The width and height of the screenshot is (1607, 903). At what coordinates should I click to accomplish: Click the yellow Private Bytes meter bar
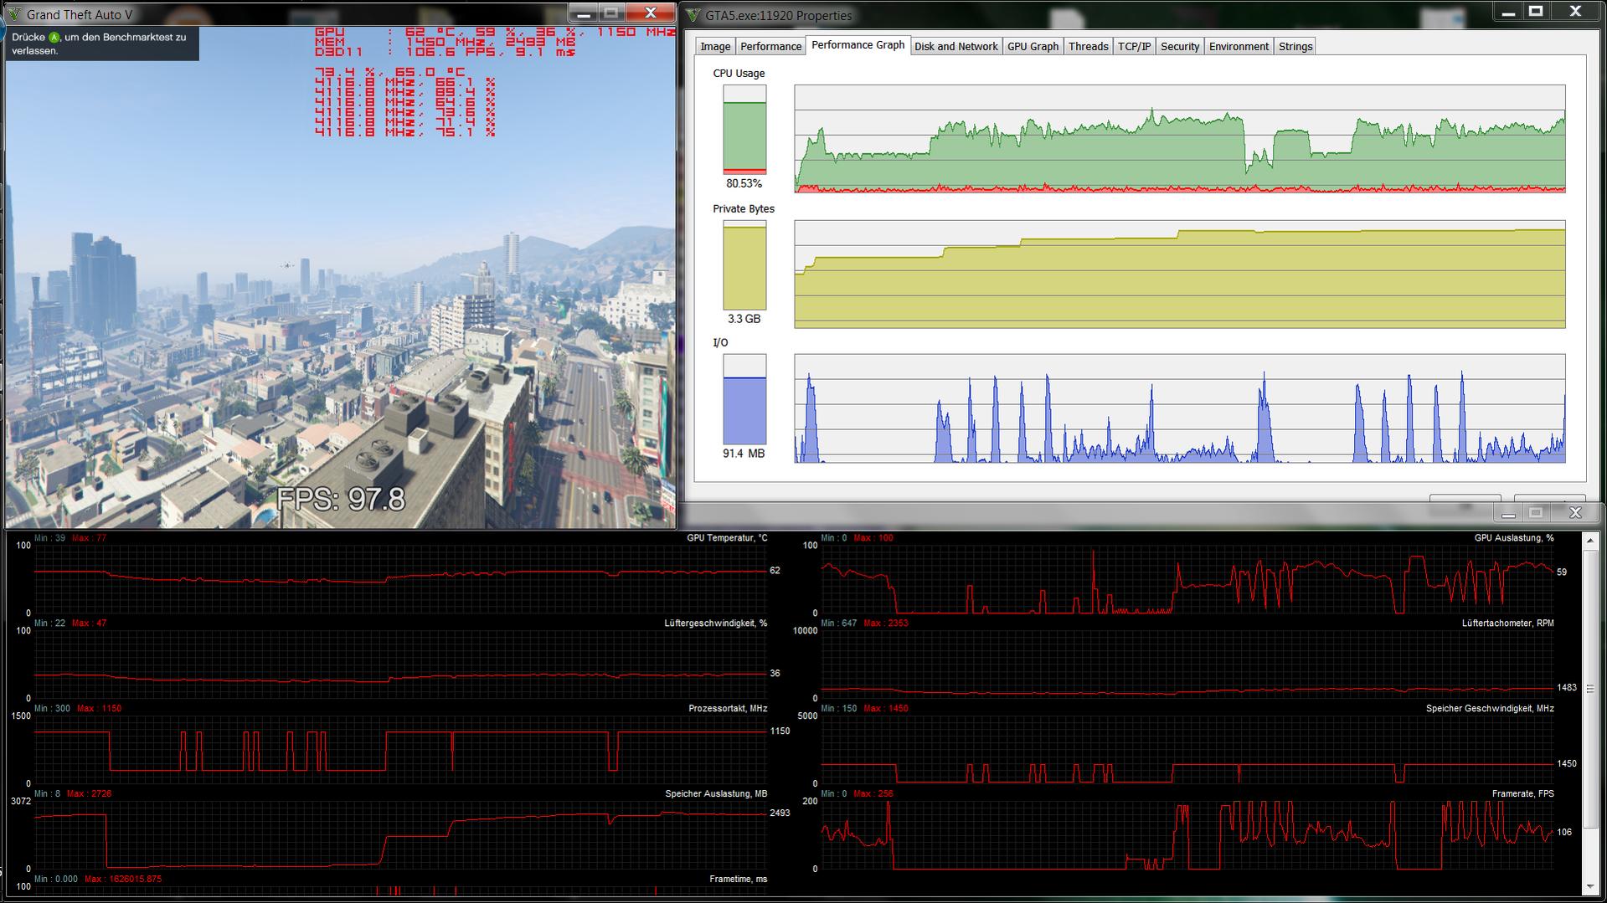pos(744,265)
